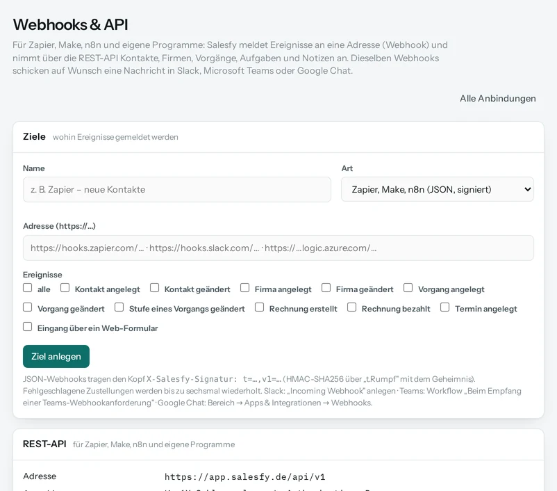Toggle the 'Firma angelegt' checkbox

tap(244, 287)
